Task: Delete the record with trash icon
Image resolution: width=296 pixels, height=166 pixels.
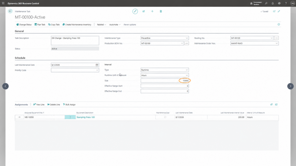Action: pos(161,11)
